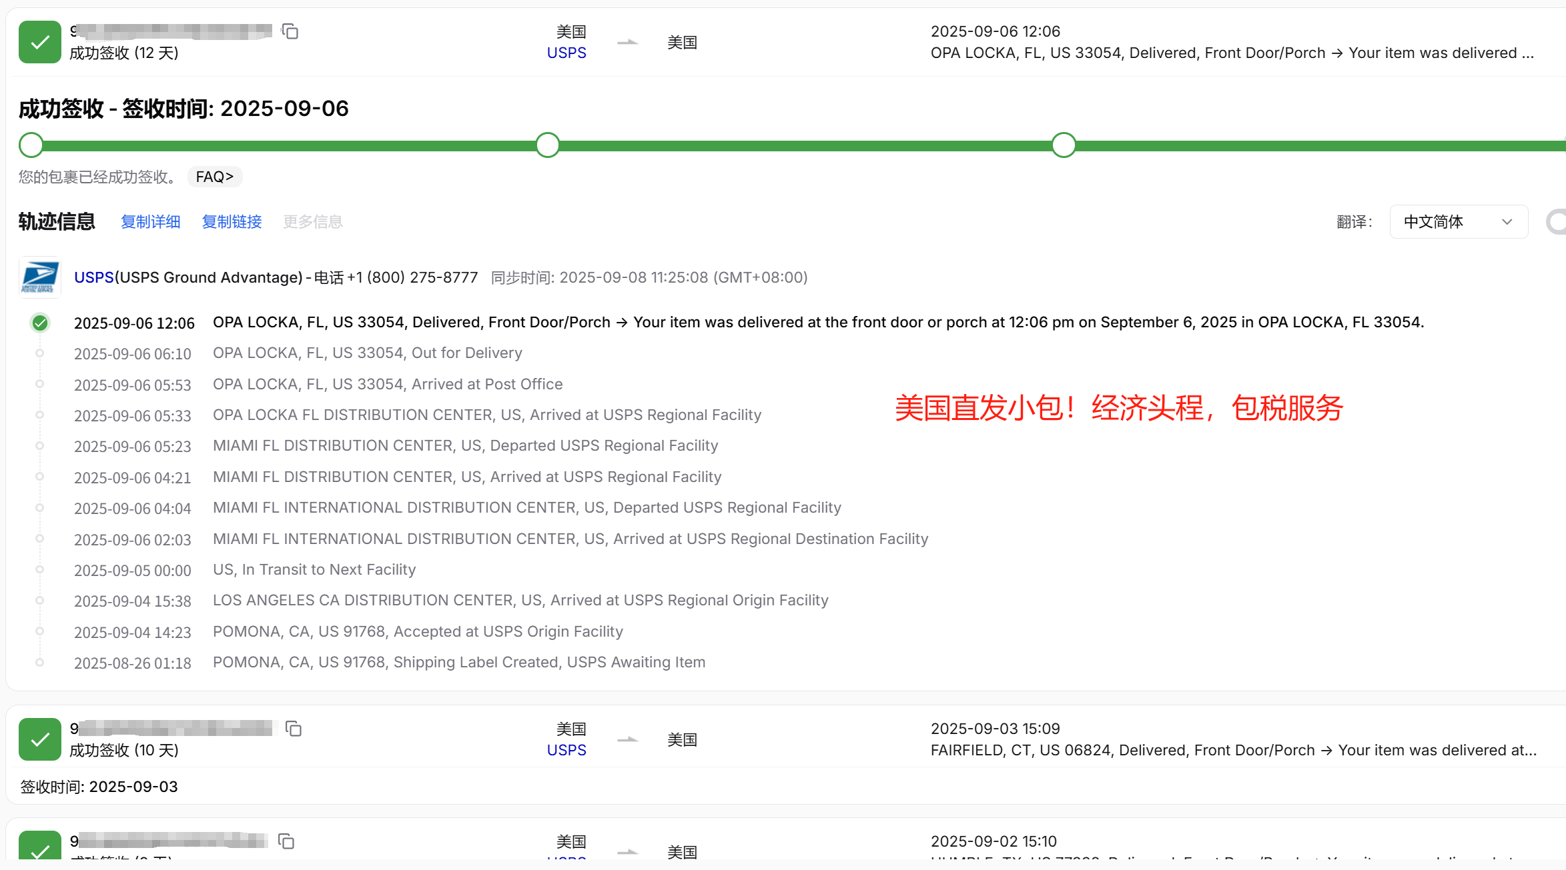Click the delivered status check icon at 12:06
Viewport: 1566px width, 870px height.
(40, 323)
